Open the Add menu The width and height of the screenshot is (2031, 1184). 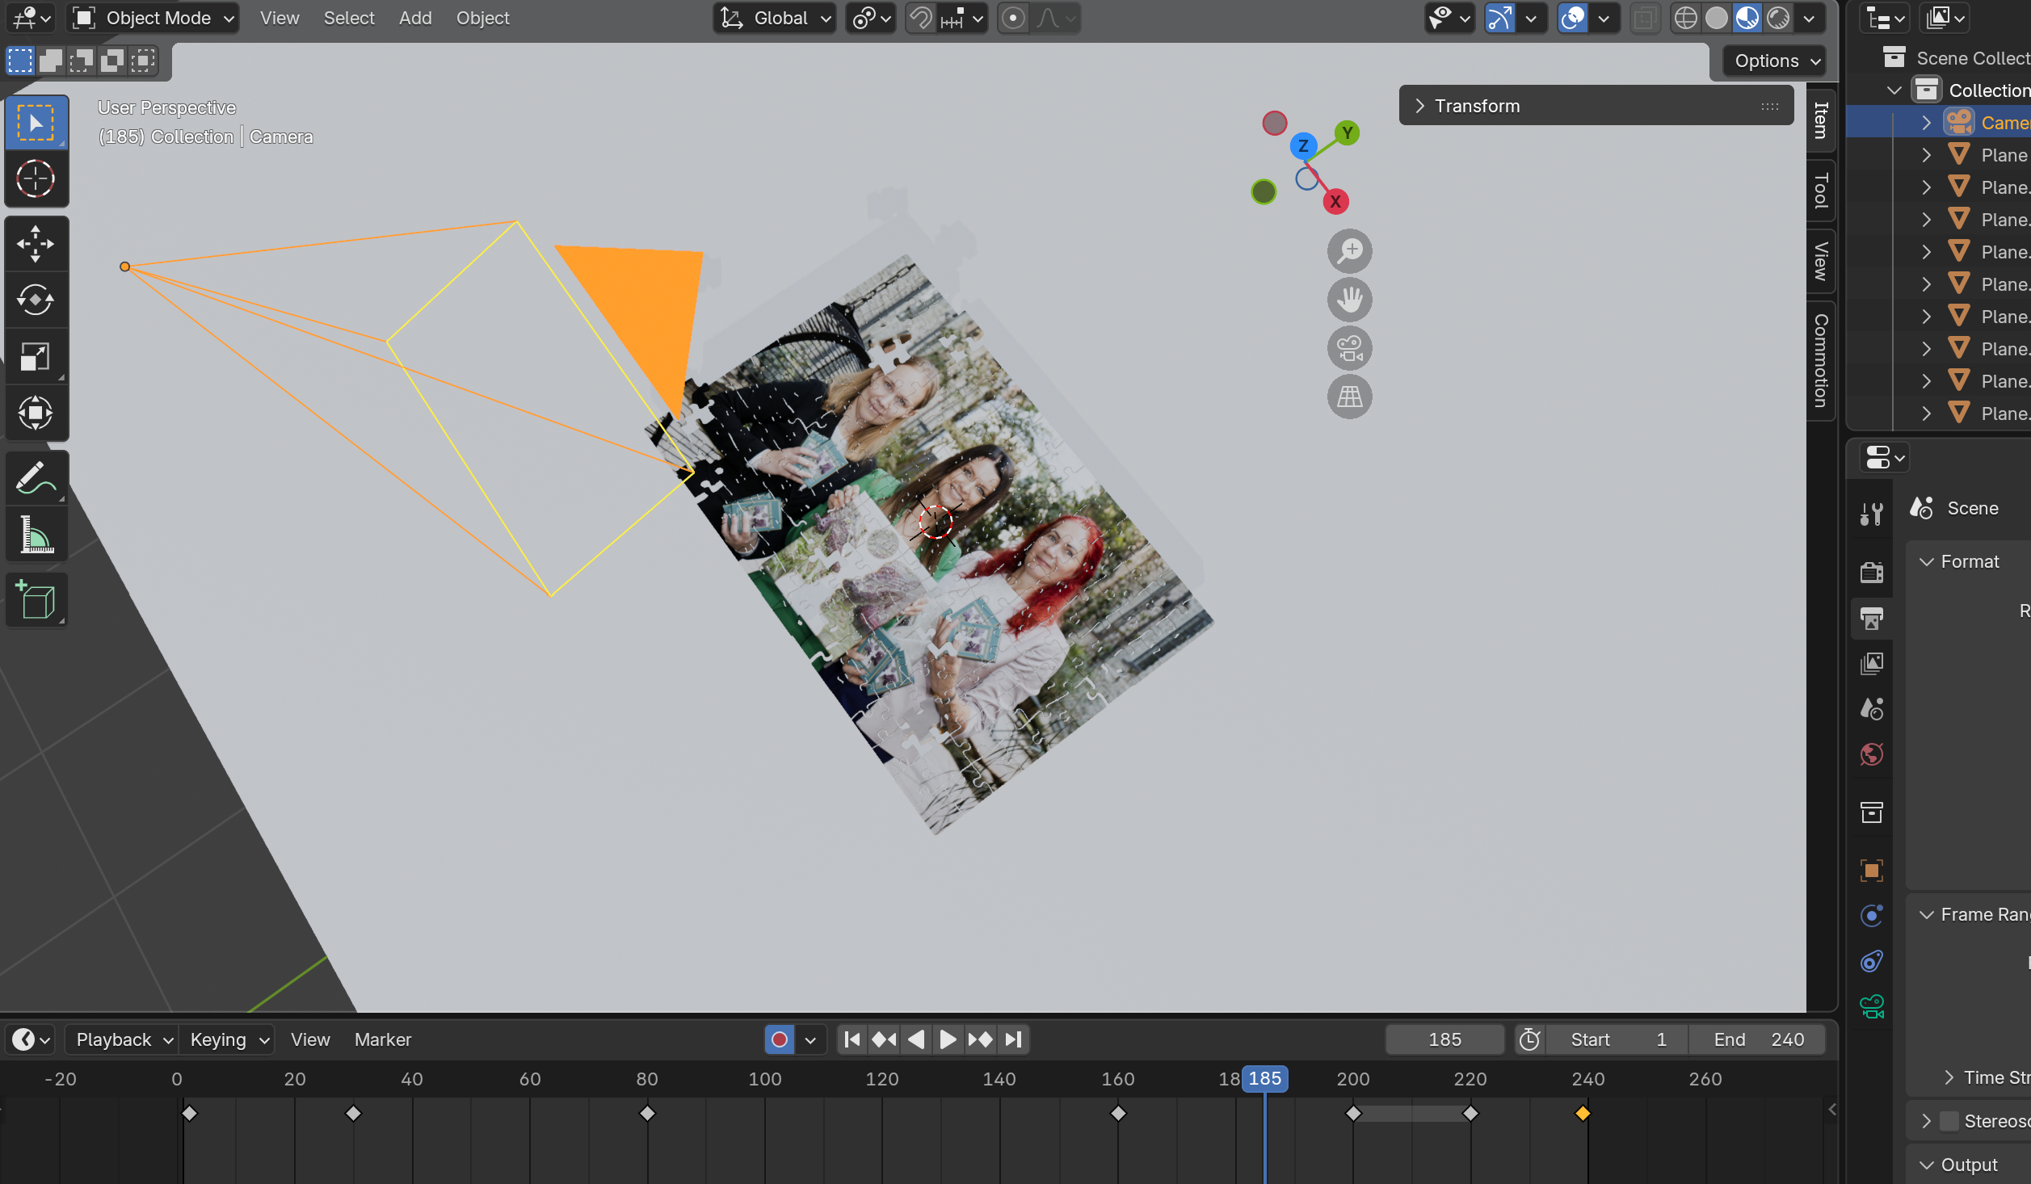[x=415, y=18]
